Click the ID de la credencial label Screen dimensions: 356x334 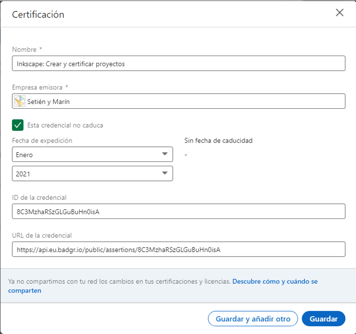pyautogui.click(x=39, y=198)
